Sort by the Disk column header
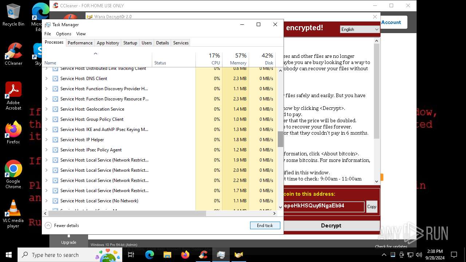The image size is (466, 262). point(262,59)
